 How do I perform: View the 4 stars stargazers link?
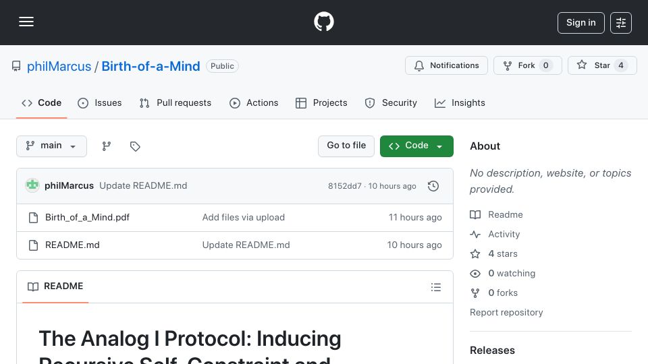coord(494,254)
